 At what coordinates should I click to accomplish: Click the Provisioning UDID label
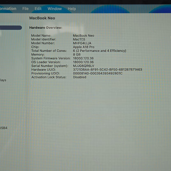click(x=46, y=74)
